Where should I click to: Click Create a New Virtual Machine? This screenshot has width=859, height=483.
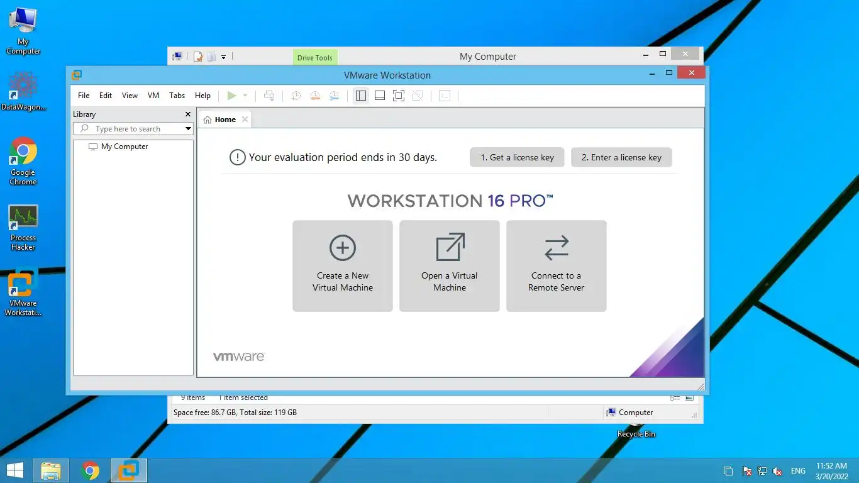point(343,265)
